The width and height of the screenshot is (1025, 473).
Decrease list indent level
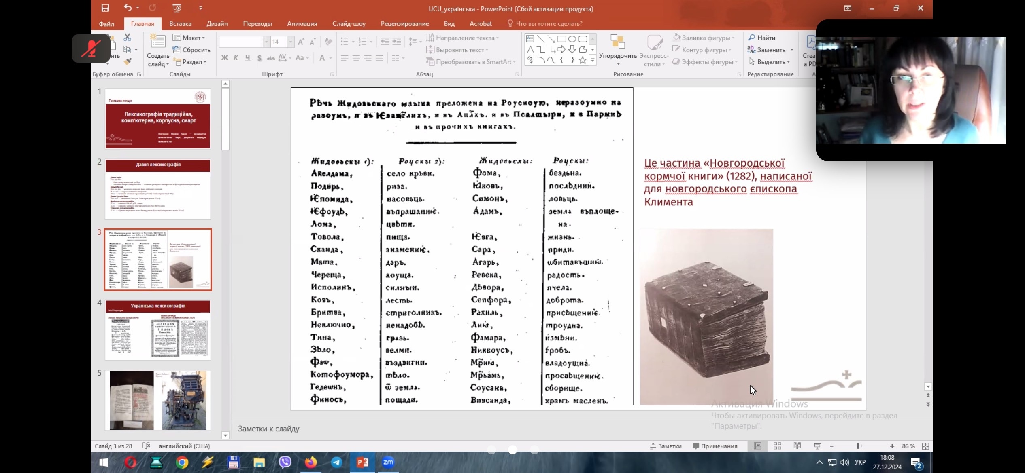pos(385,42)
